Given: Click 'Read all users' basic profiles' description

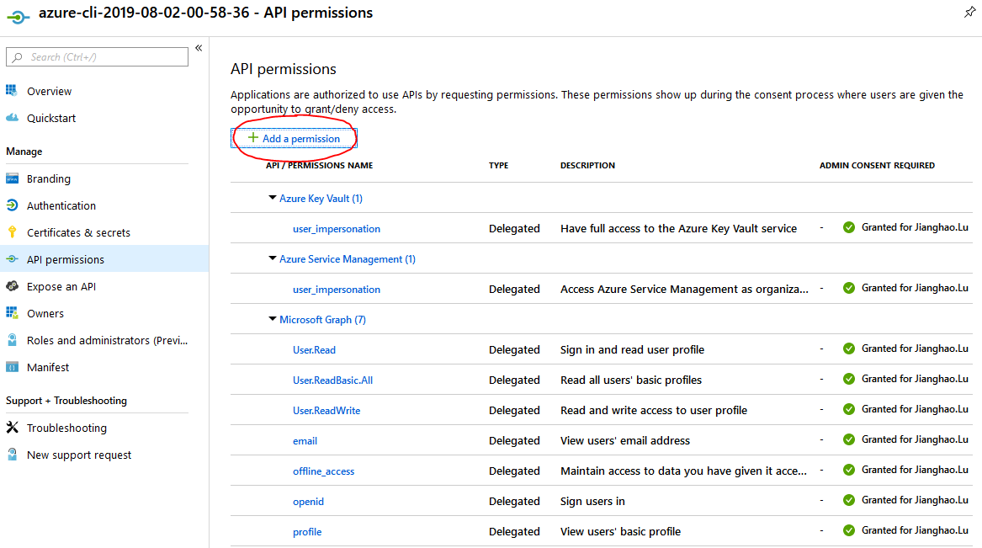Looking at the screenshot, I should 630,380.
